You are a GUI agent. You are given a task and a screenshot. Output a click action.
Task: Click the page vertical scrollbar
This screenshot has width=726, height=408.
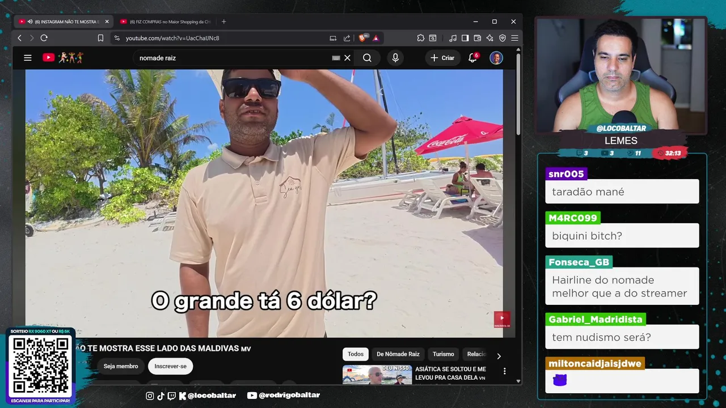pyautogui.click(x=518, y=93)
